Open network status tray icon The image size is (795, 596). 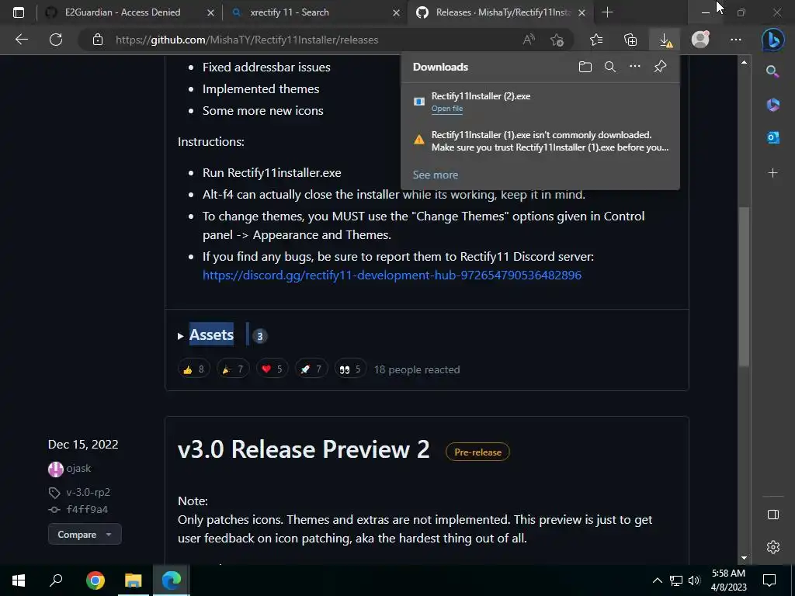676,580
